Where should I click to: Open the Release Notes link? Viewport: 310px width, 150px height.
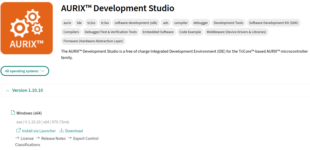click(53, 139)
